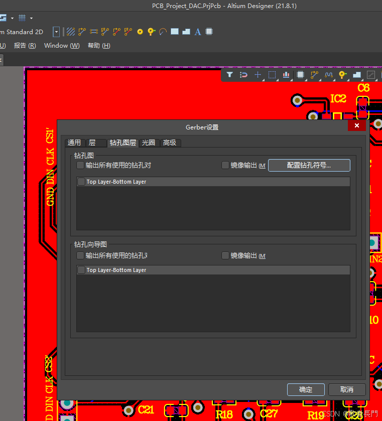Click the IC2 designator on the PCB

[x=338, y=98]
